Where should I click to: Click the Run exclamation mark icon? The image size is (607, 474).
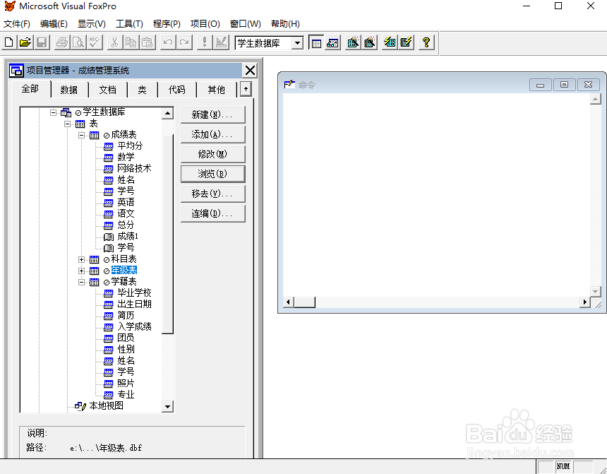point(205,42)
